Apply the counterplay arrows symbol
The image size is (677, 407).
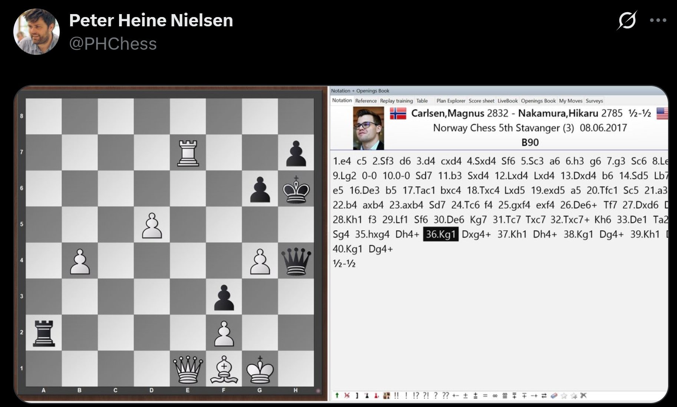point(544,396)
